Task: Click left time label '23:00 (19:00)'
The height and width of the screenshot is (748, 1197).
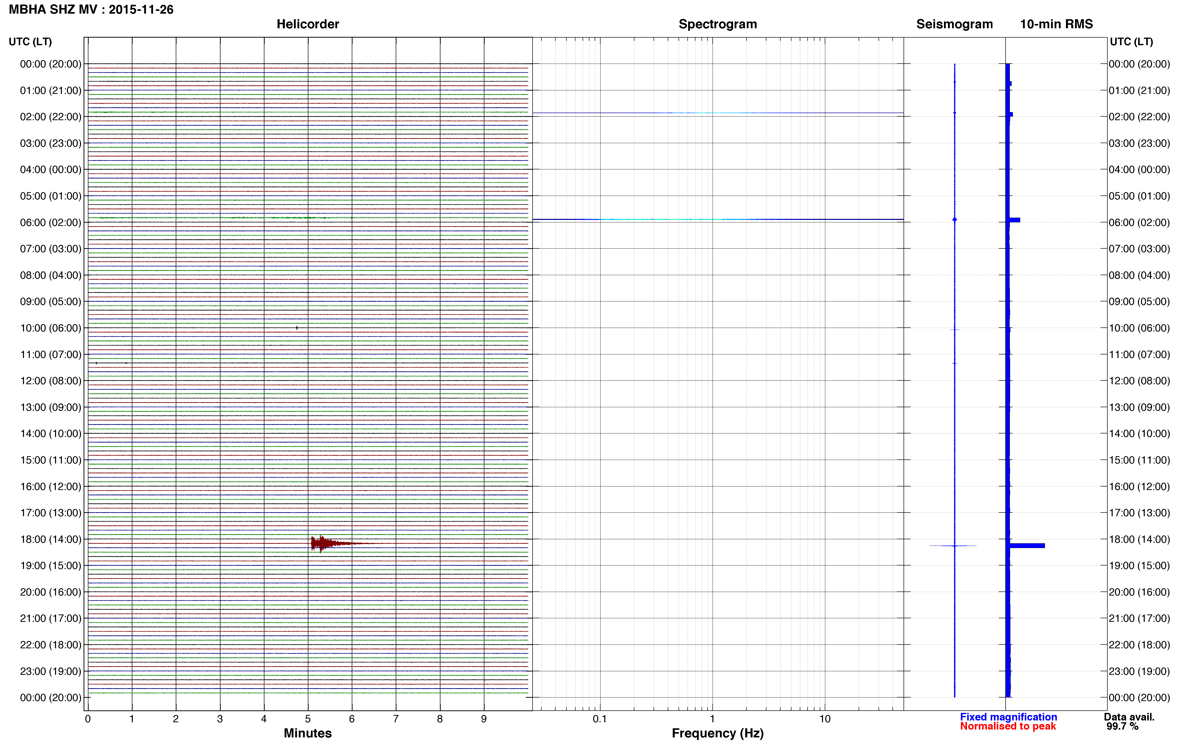Action: point(51,671)
